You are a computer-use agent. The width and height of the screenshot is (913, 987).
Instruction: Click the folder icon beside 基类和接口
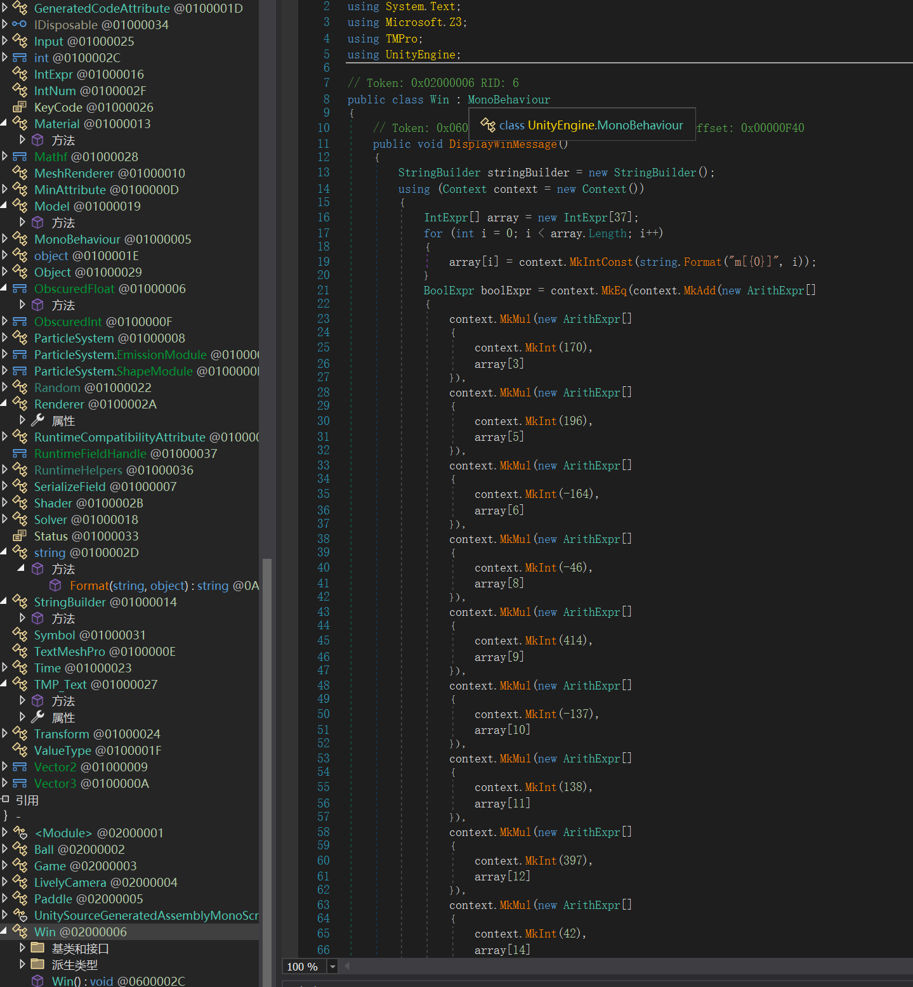tap(37, 948)
